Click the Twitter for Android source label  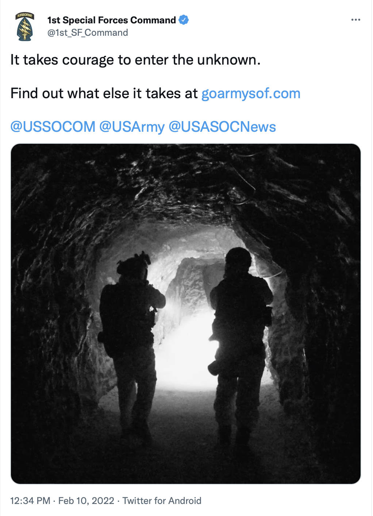tap(162, 501)
